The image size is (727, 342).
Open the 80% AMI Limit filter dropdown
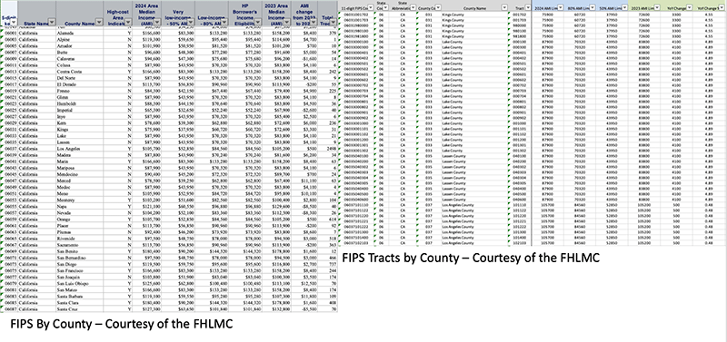click(593, 7)
